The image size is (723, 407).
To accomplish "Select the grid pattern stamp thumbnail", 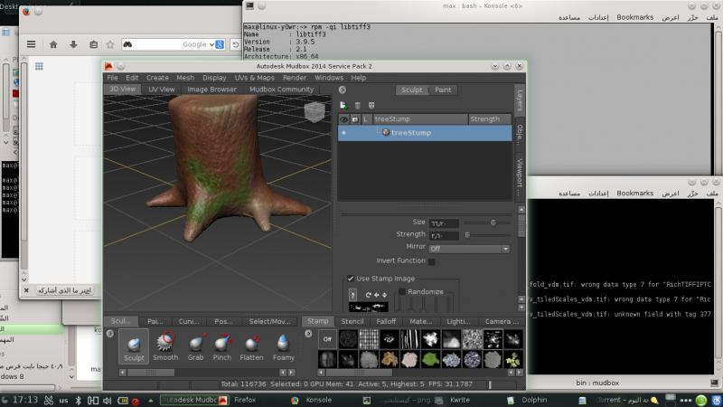I will tap(369, 339).
